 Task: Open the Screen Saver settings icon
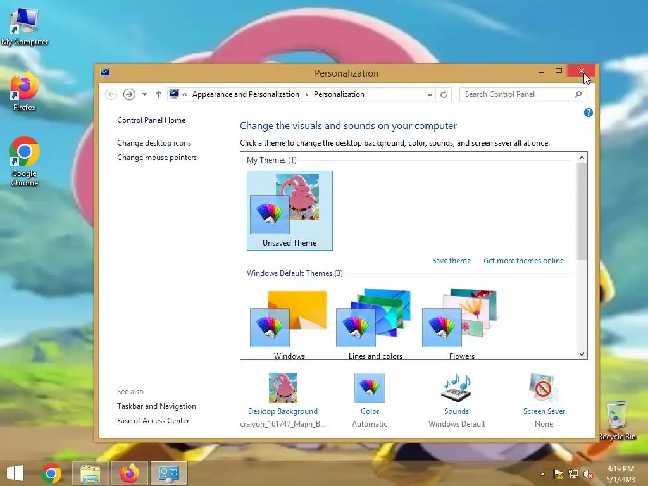[x=544, y=388]
